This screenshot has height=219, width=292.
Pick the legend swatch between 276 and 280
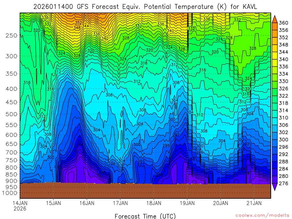point(275,180)
